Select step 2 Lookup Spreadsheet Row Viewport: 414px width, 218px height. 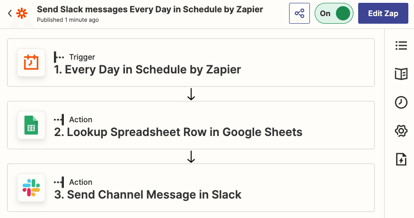191,125
